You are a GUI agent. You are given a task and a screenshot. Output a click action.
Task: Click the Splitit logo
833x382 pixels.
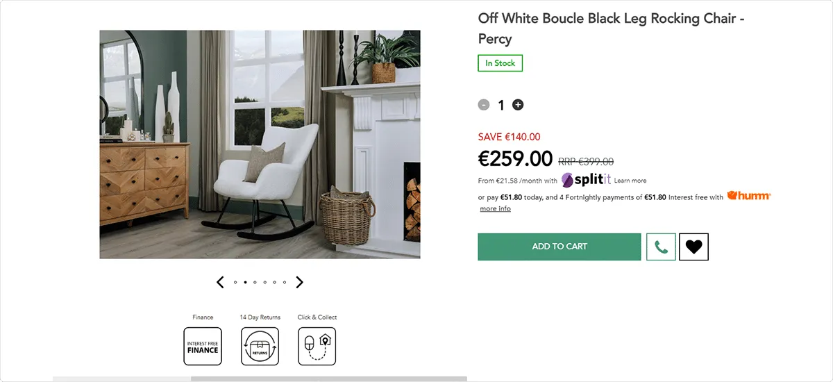(586, 180)
